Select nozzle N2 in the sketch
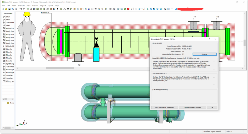248x134 pixels. pos(78,58)
